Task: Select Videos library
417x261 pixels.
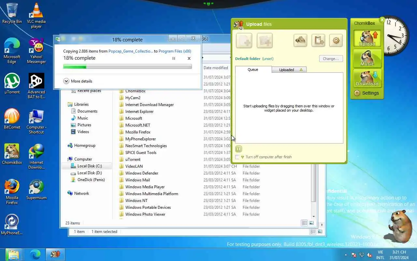Action: [80, 132]
